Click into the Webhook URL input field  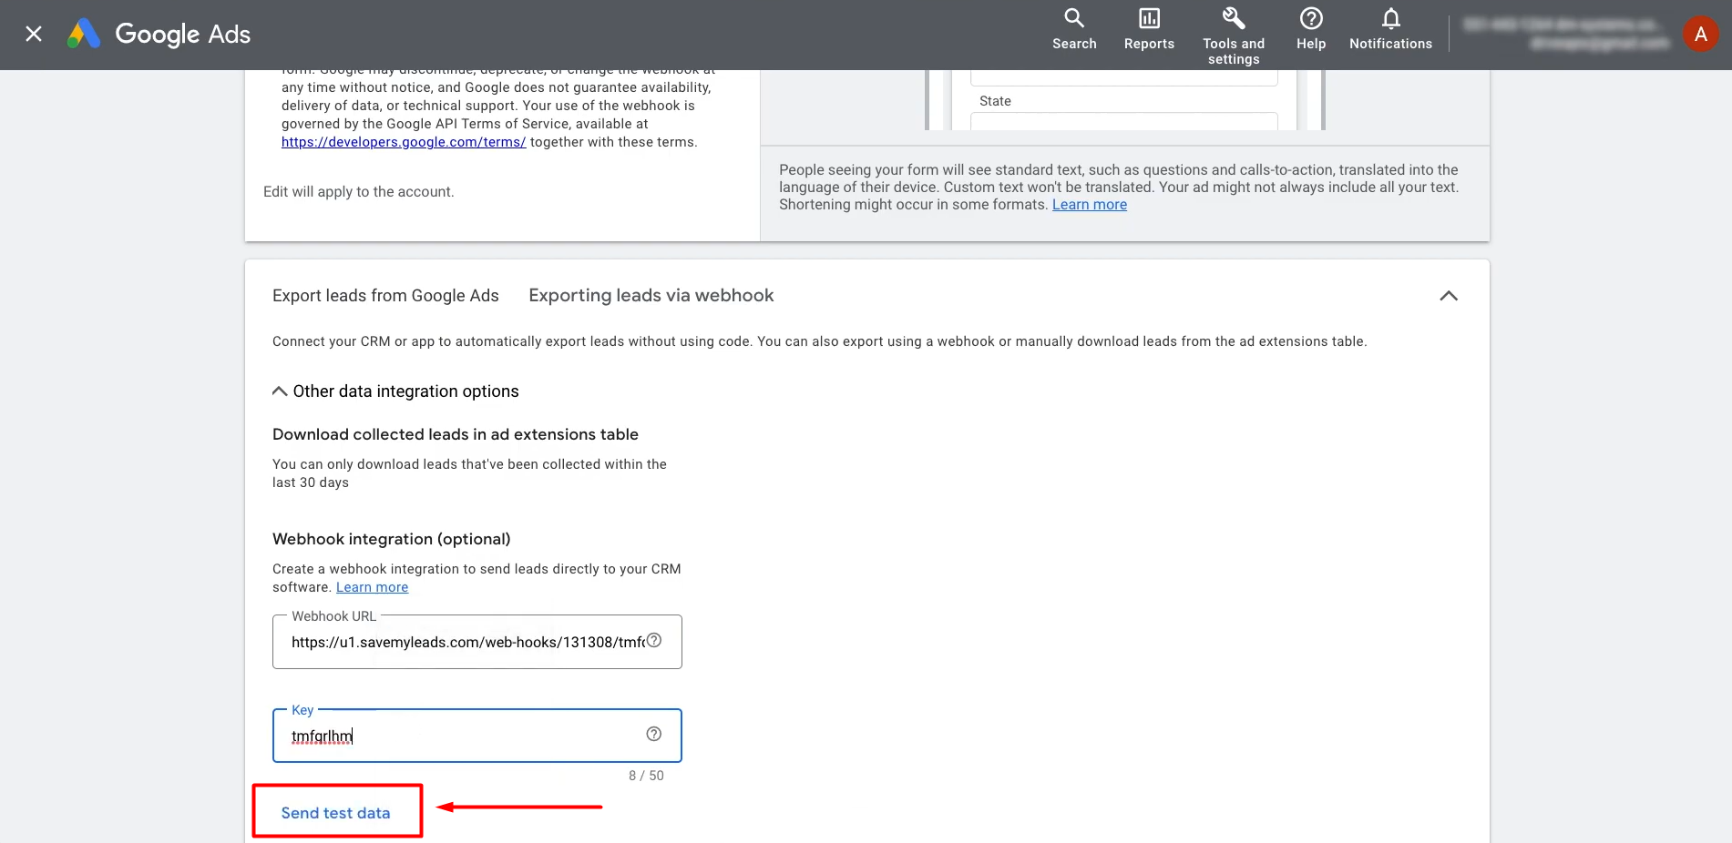pos(465,642)
